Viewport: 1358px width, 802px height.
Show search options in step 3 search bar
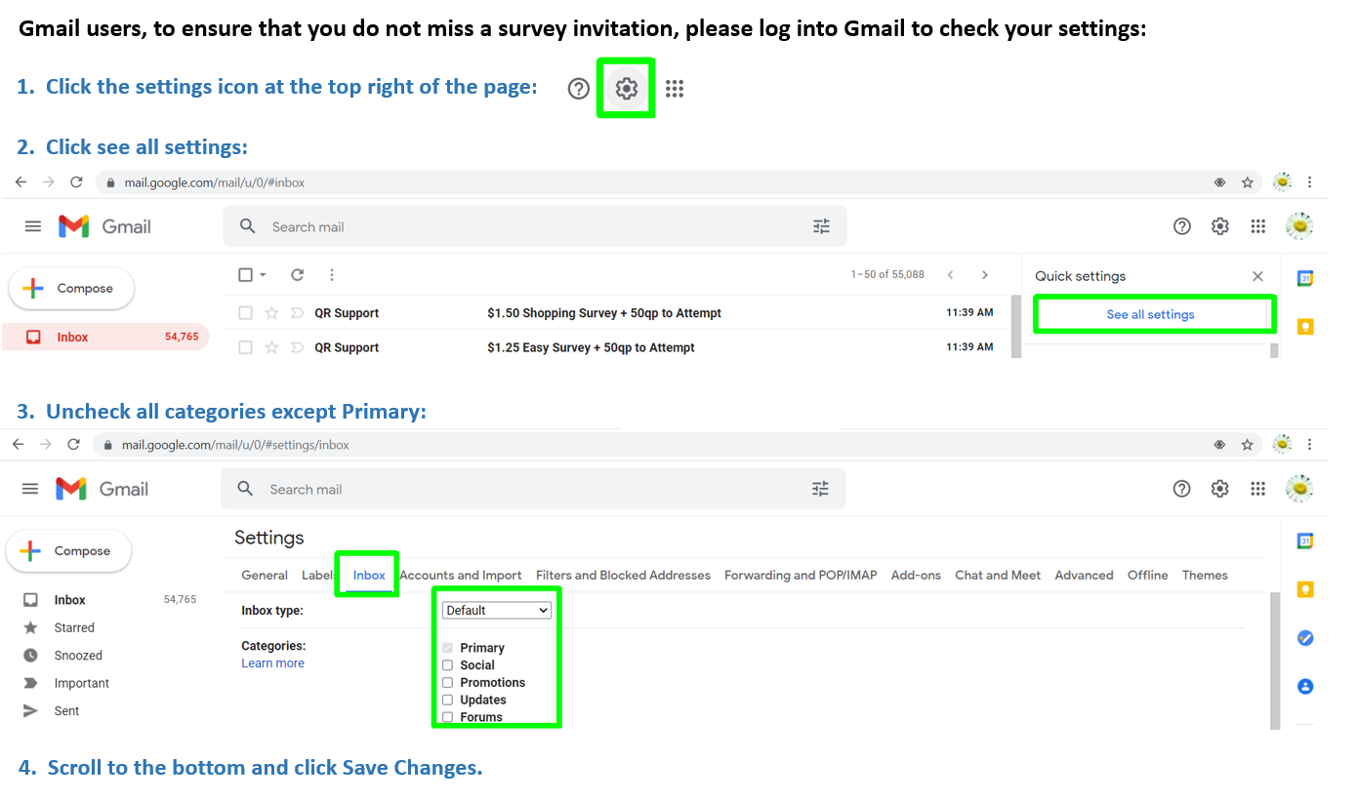820,489
